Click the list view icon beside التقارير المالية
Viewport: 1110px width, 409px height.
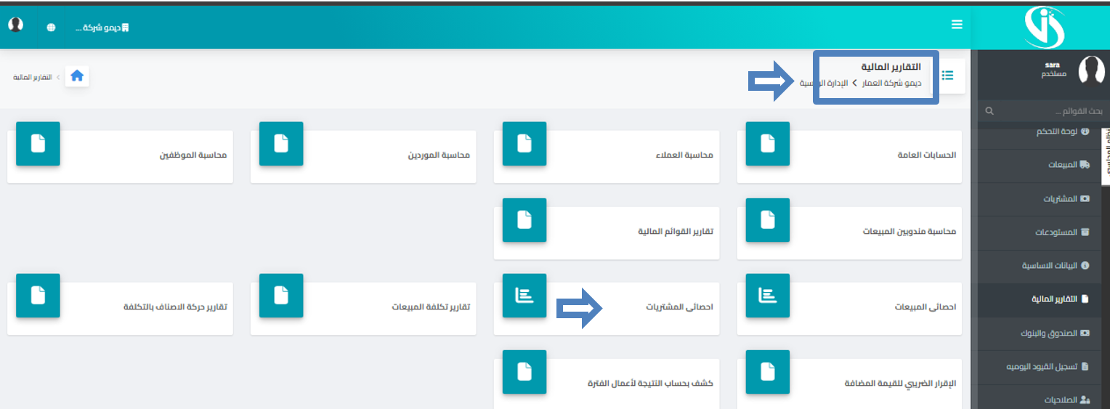click(948, 76)
